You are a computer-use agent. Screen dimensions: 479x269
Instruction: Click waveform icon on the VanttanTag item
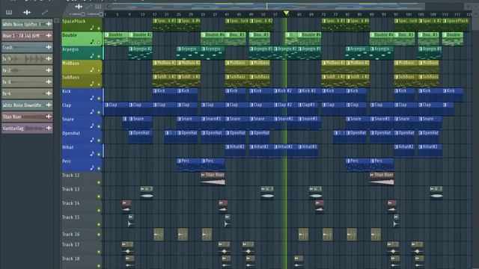pos(49,128)
